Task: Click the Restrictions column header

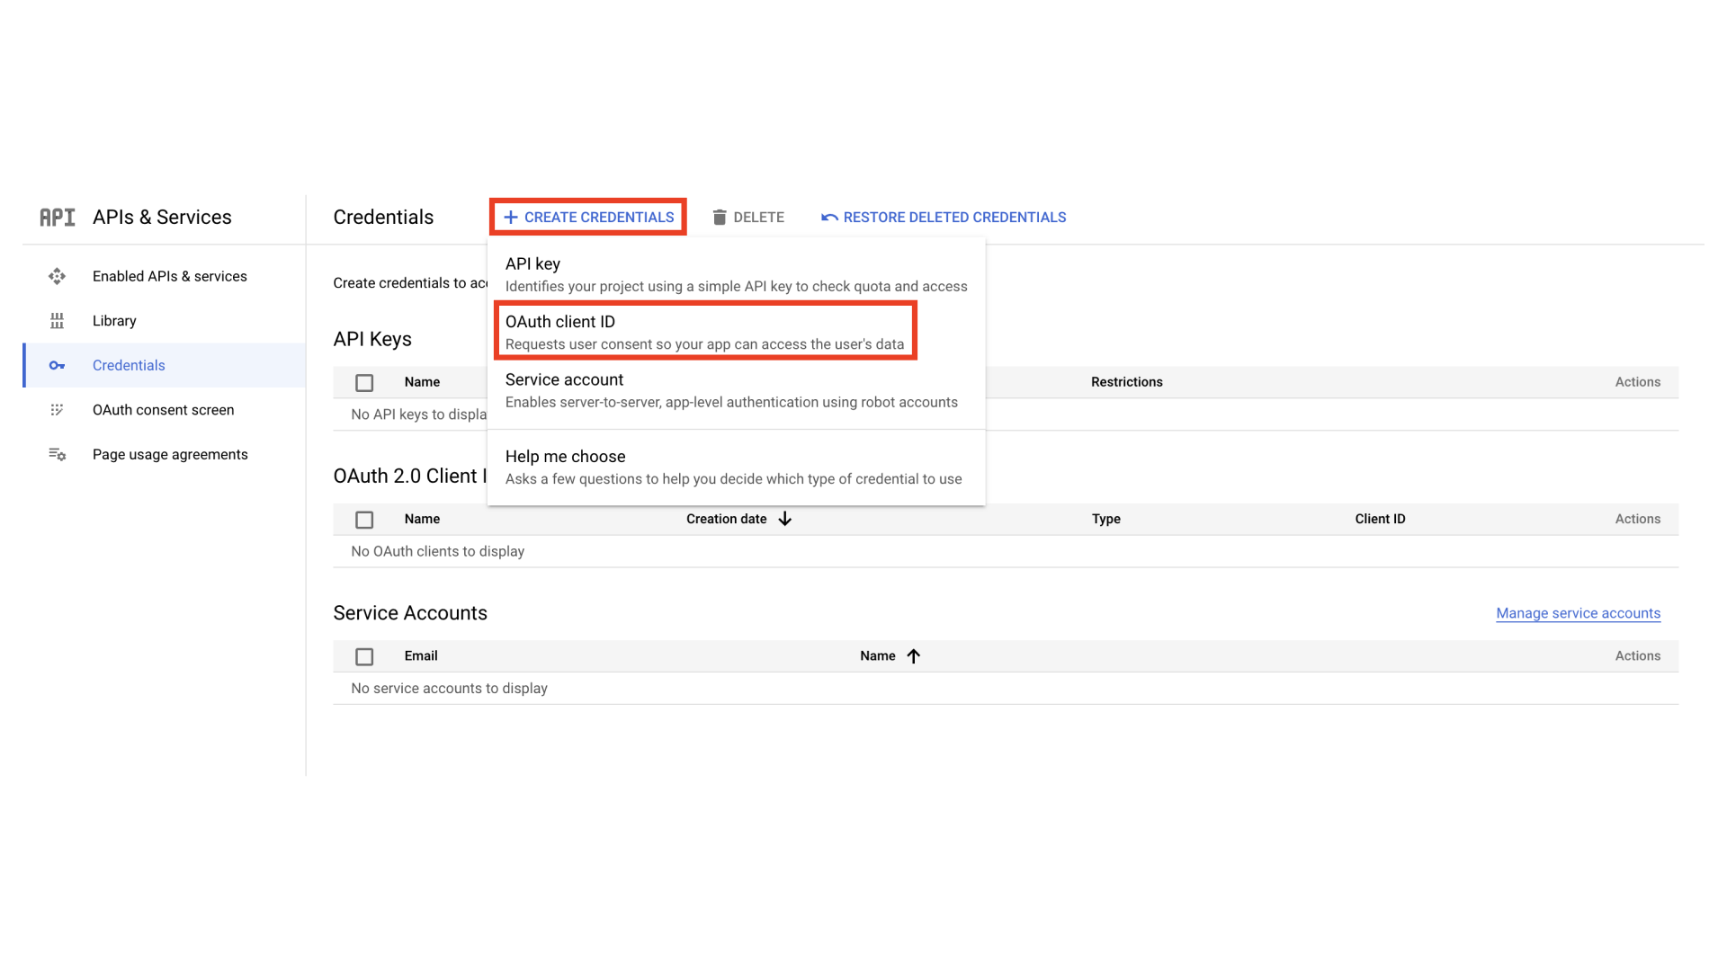Action: tap(1126, 382)
